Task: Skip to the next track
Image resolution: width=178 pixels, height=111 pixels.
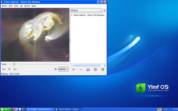Action: [15, 69]
